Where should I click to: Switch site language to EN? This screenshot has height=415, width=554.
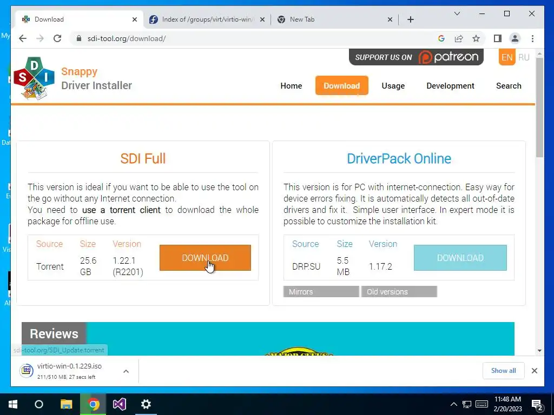click(x=506, y=57)
